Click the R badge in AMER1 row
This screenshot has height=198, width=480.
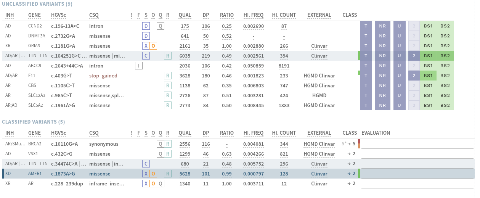click(168, 174)
